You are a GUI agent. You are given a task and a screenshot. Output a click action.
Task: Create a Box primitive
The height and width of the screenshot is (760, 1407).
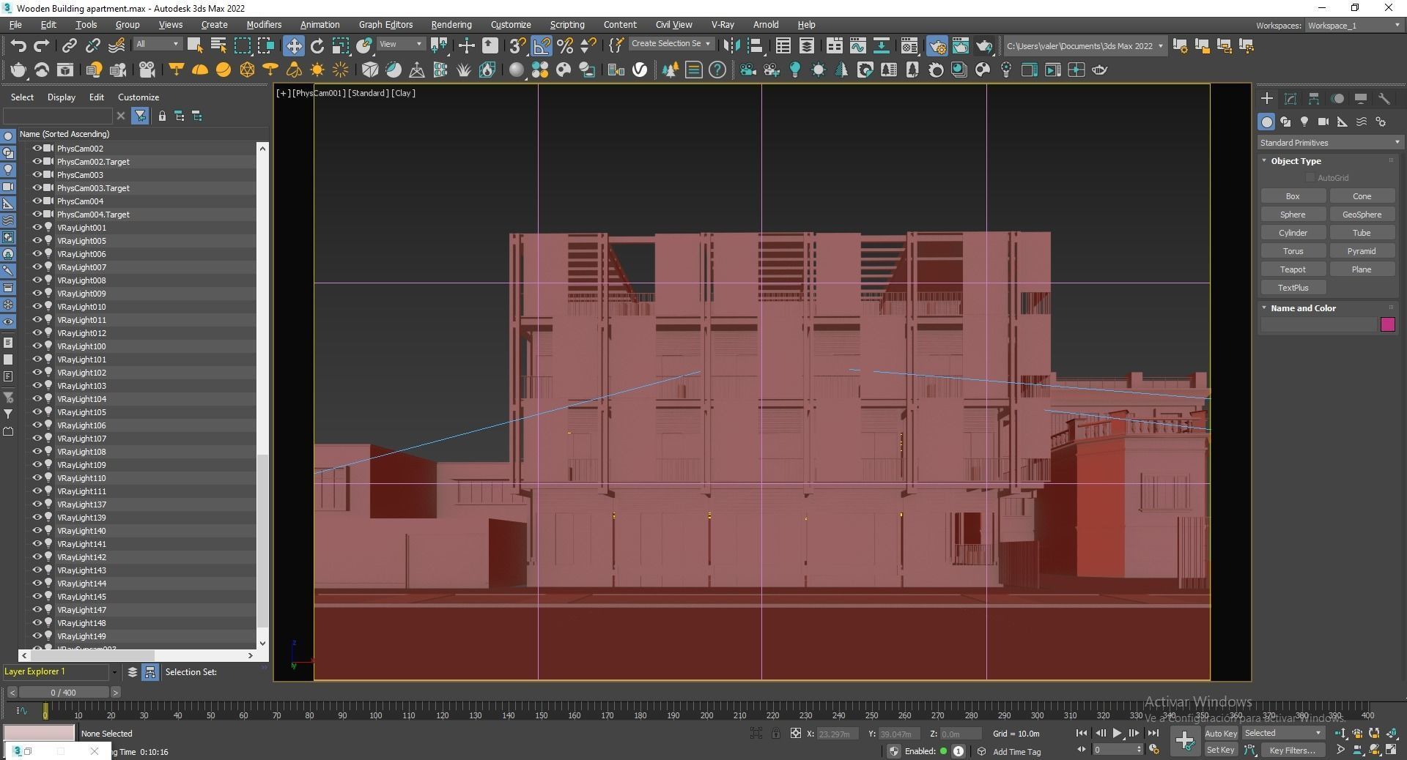[1293, 196]
